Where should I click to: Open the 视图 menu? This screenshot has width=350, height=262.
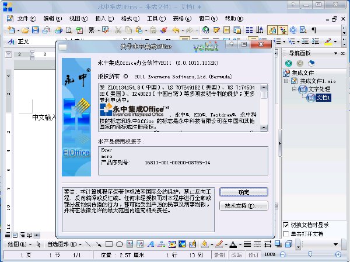[78, 19]
